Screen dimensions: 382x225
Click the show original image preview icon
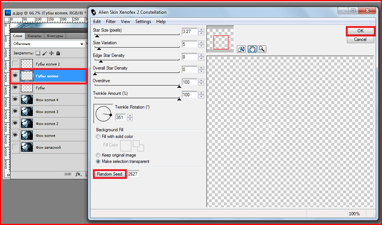pos(241,49)
